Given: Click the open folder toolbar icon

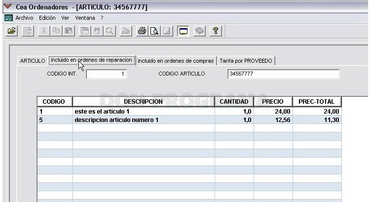Looking at the screenshot, I should click(x=11, y=31).
